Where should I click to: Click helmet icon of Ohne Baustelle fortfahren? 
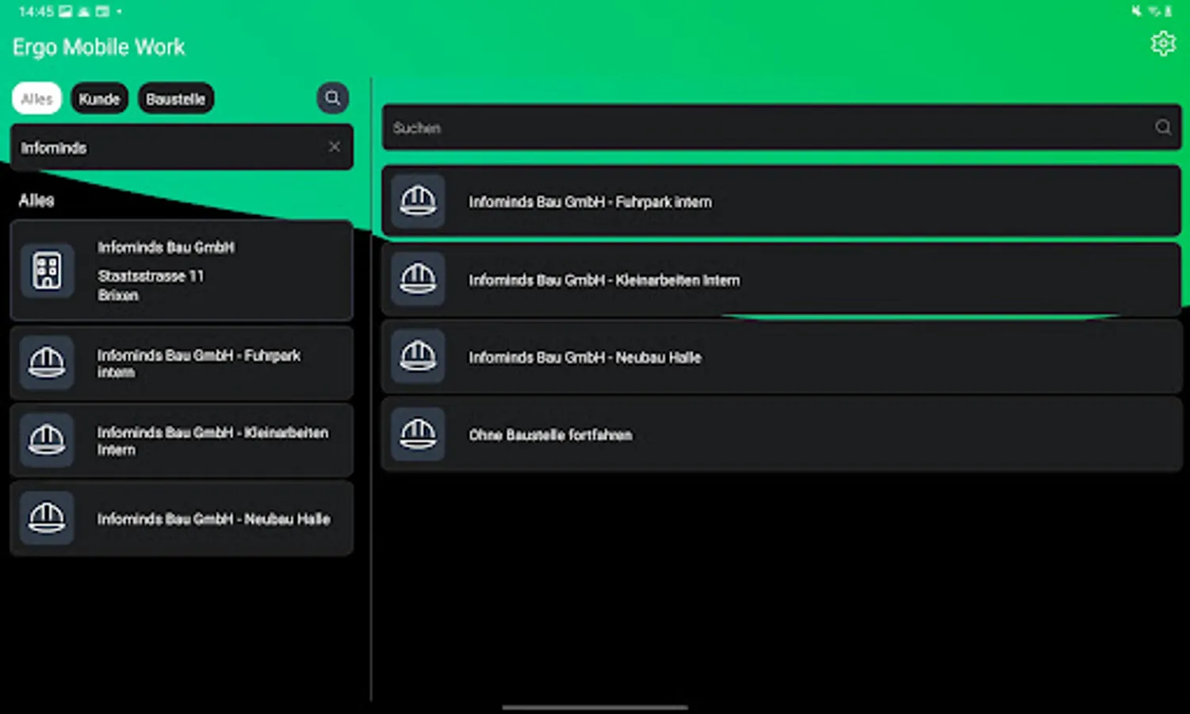tap(418, 435)
